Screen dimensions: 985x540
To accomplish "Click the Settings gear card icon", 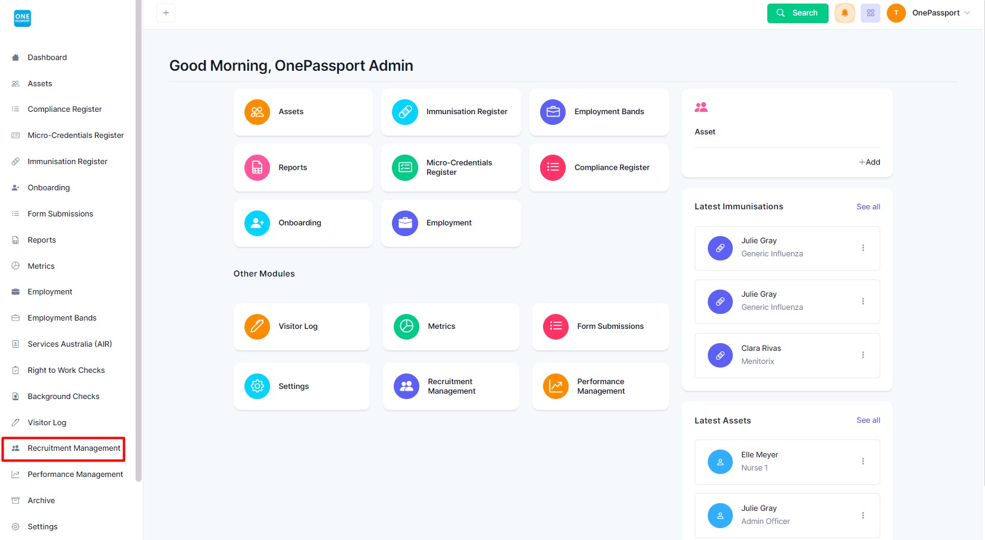I will (x=257, y=387).
